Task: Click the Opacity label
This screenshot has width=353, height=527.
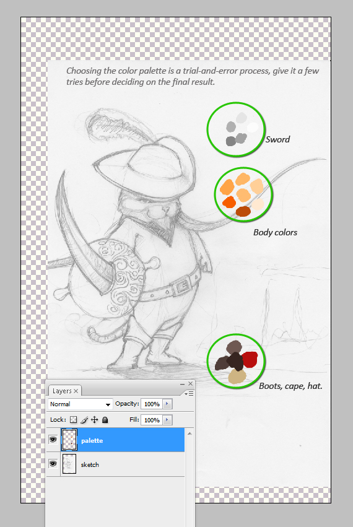Action: pos(127,403)
